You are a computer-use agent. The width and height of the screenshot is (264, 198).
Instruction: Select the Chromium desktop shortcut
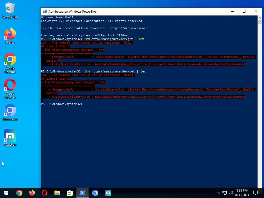click(x=10, y=112)
